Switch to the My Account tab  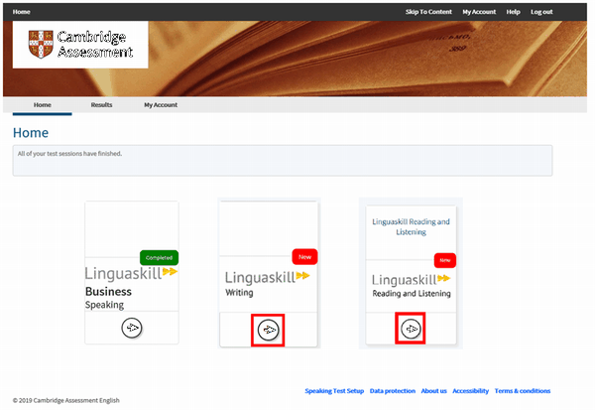tap(161, 105)
